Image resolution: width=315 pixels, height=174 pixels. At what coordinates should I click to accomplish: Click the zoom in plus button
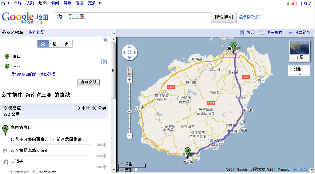coord(130,80)
